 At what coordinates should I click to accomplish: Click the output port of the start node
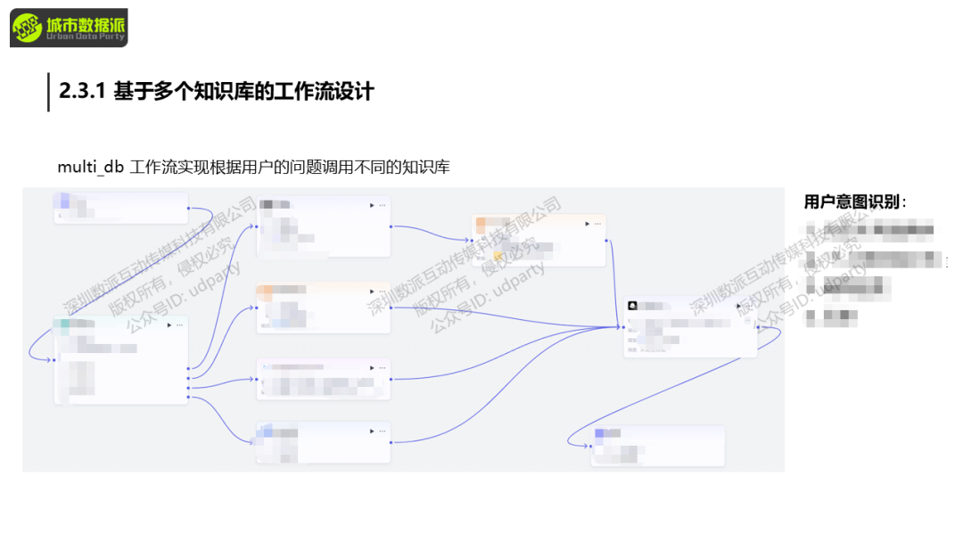click(188, 209)
